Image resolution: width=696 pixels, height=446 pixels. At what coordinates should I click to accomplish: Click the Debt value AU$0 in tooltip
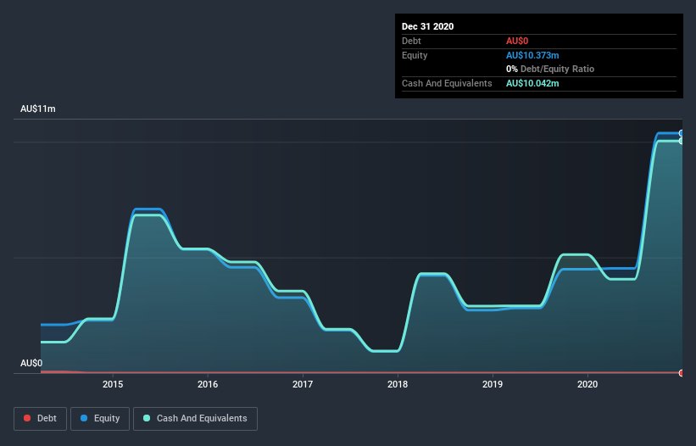[517, 41]
